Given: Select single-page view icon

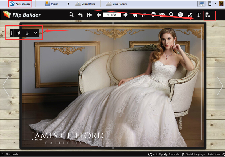Looking at the screenshot, I should point(27,33).
